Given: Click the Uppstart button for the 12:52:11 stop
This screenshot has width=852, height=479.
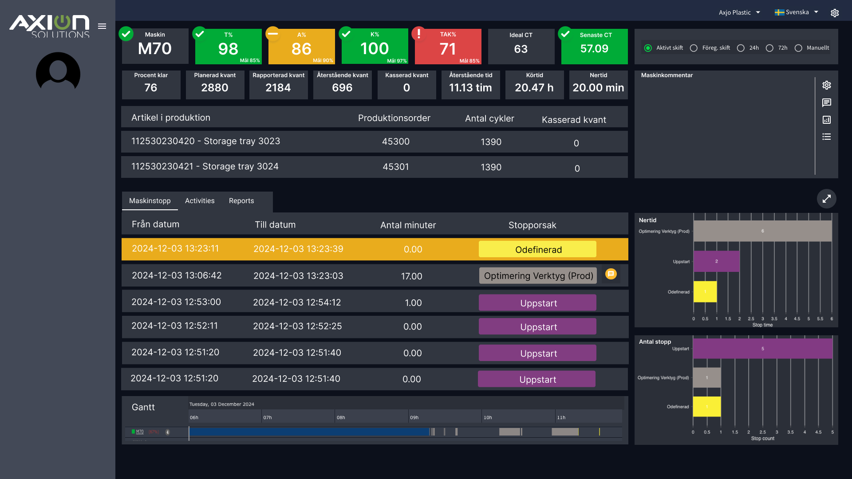Looking at the screenshot, I should [x=537, y=326].
